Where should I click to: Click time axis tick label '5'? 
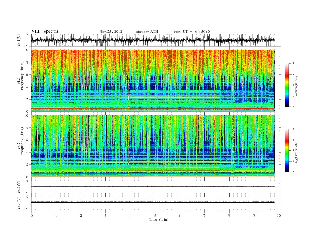tap(155, 216)
